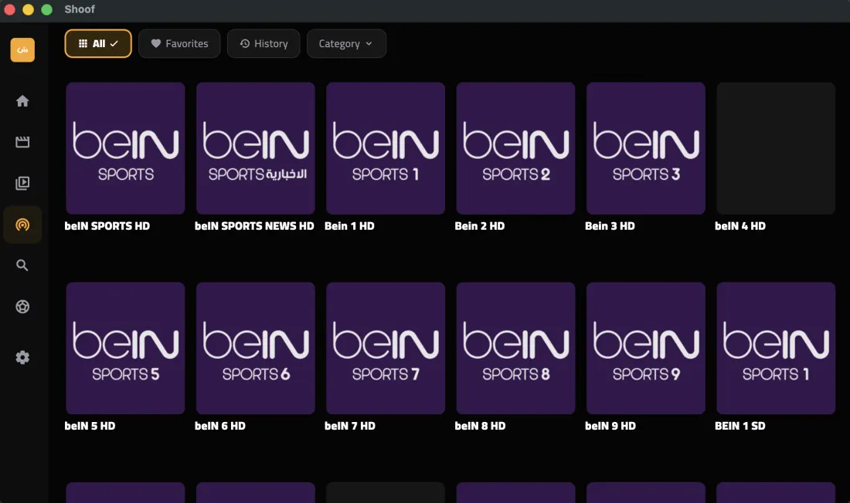Click the 'beIN SPORTS NEWS HD' title text

click(254, 226)
